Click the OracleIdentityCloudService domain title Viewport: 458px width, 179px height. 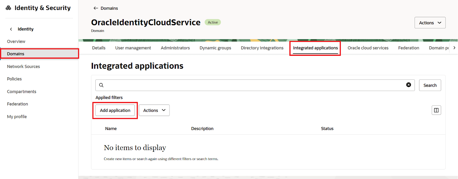[146, 22]
